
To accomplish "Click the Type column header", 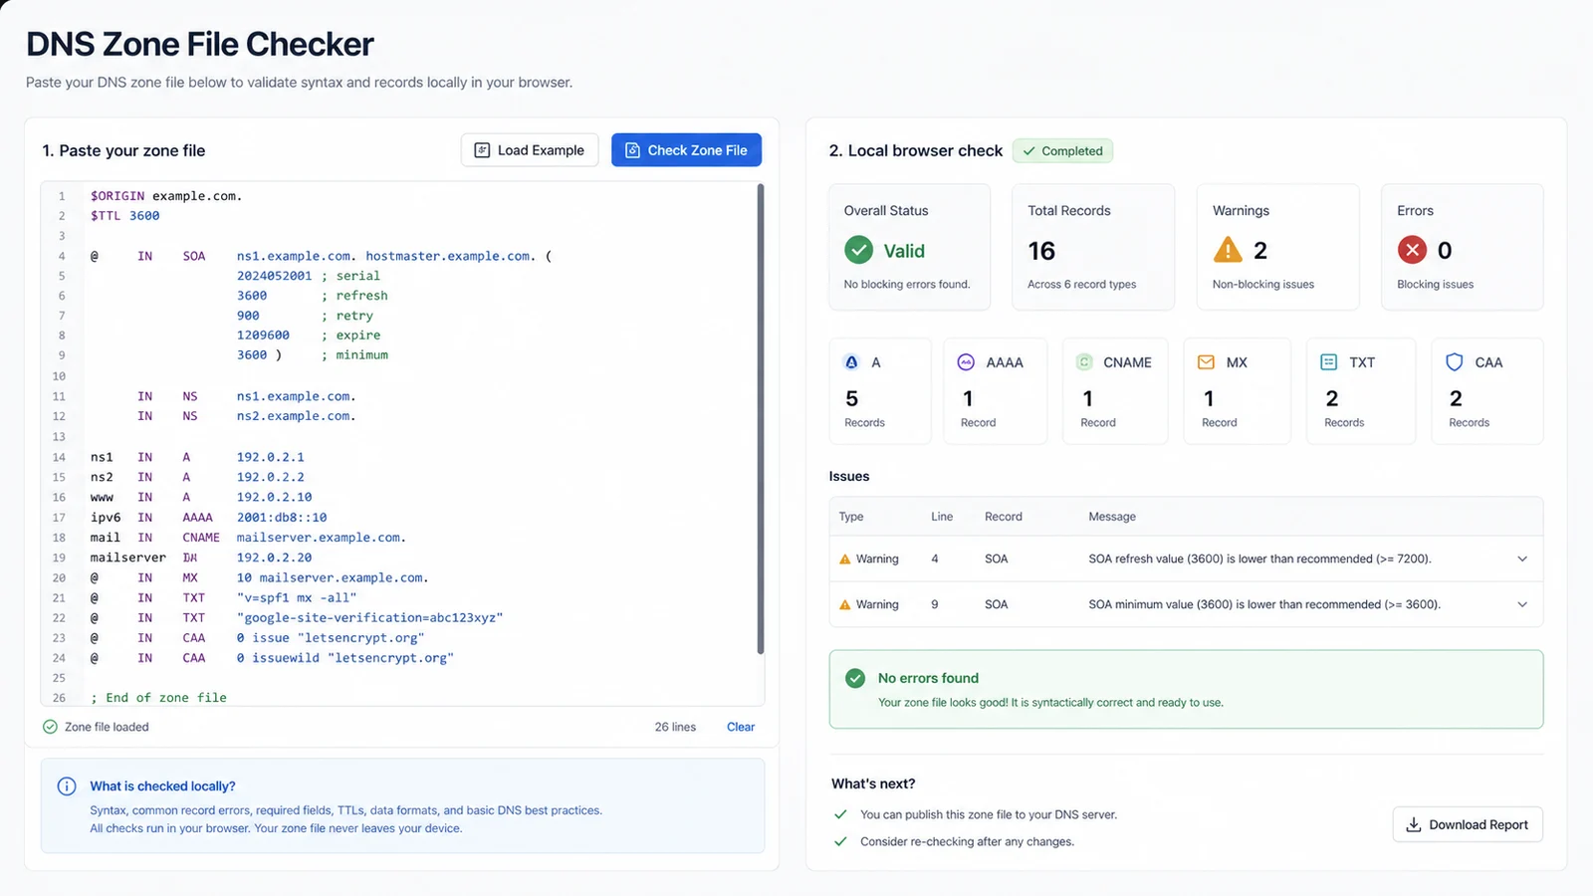I will pos(851,517).
